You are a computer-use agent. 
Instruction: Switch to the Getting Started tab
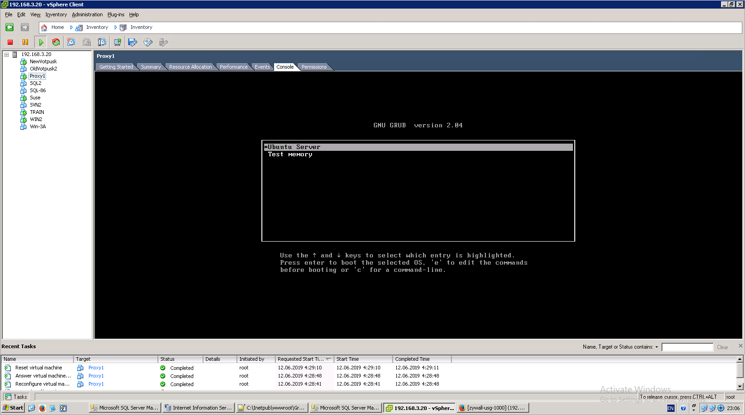116,67
